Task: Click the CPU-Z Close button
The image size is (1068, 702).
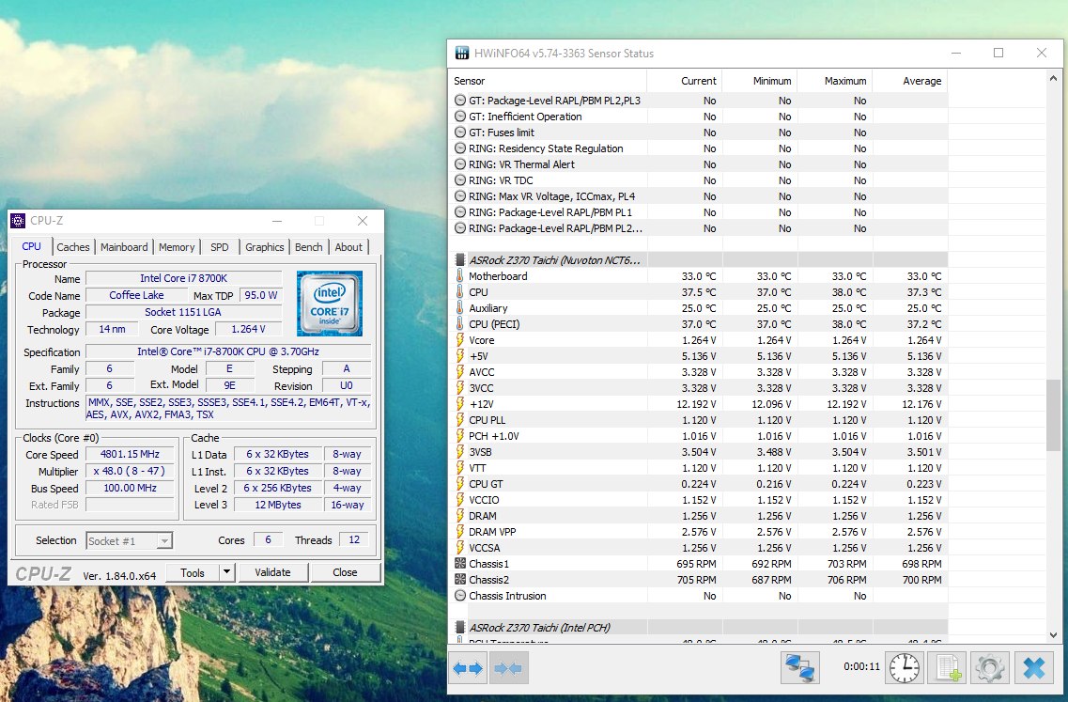Action: point(345,572)
